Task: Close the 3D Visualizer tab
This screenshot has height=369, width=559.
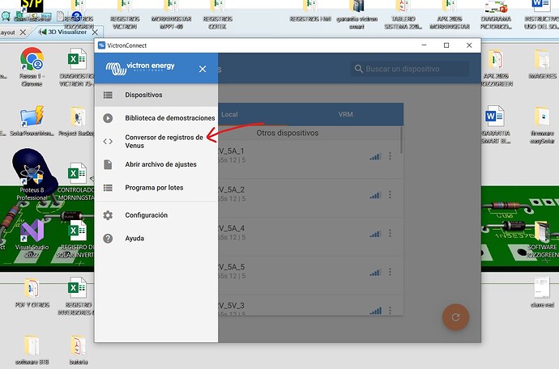Action: (x=95, y=32)
